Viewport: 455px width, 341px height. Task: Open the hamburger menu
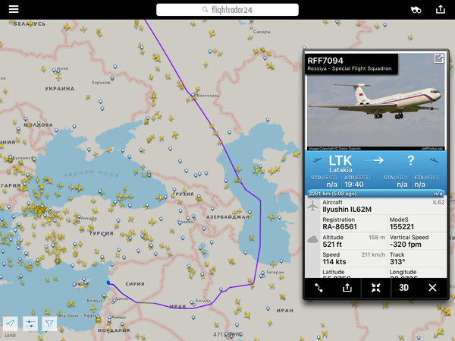pos(14,9)
